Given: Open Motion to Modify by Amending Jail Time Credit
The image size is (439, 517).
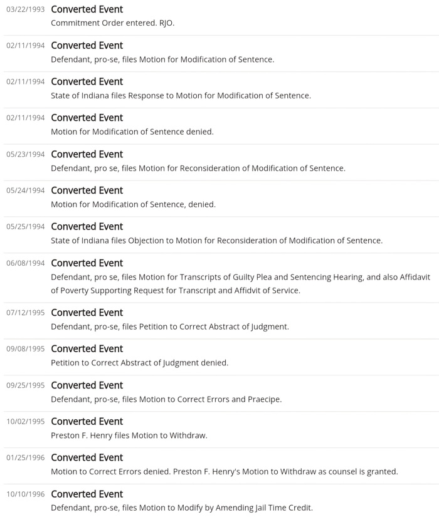Looking at the screenshot, I should 181,508.
